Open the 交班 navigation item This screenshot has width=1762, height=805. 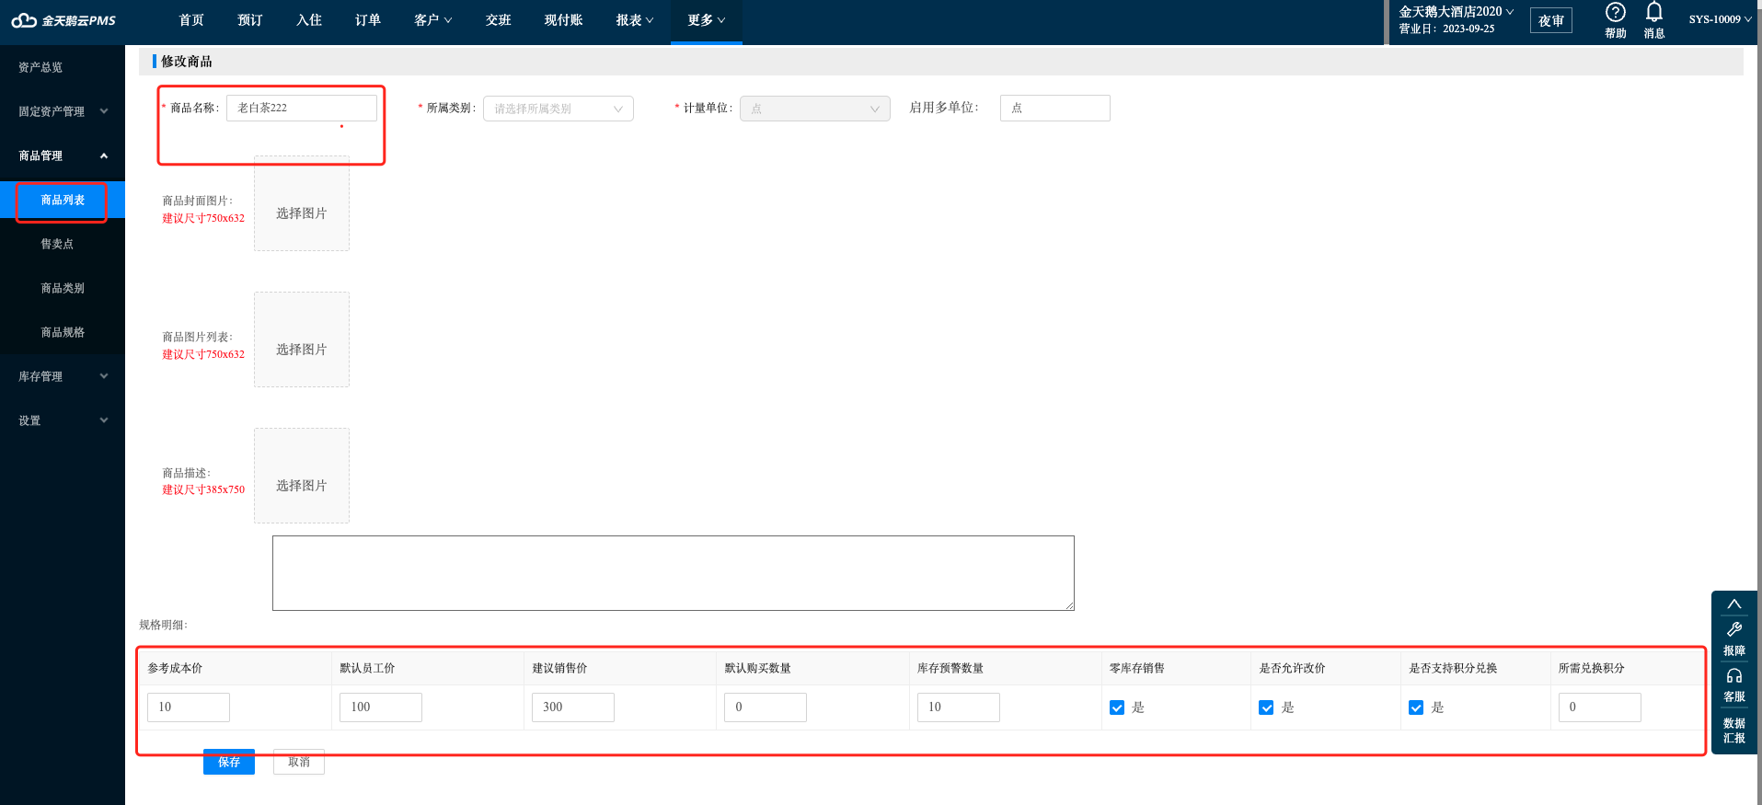click(x=499, y=20)
